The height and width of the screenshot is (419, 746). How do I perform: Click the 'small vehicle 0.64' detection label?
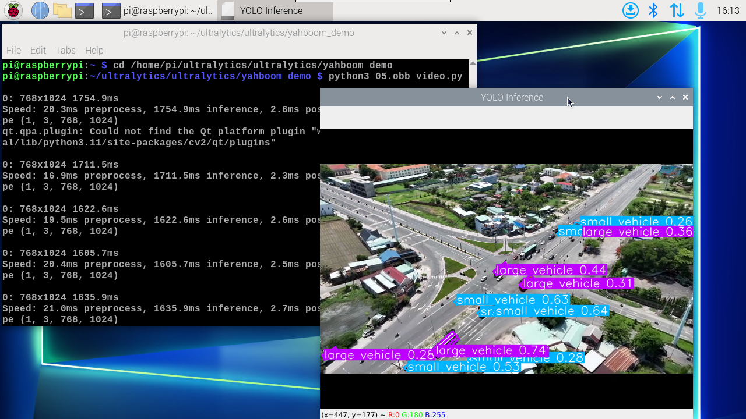(551, 311)
